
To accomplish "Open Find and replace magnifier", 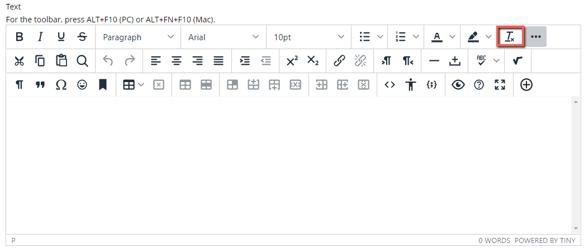I will tap(82, 61).
